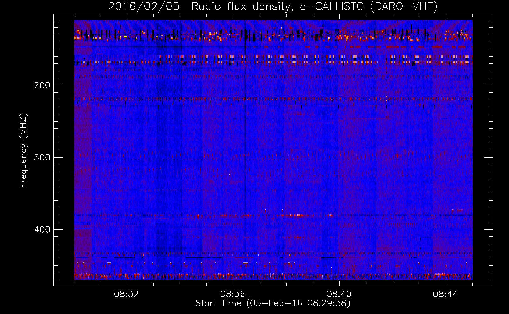
Task: Click the 08:36 time tick label
Action: pyautogui.click(x=233, y=294)
